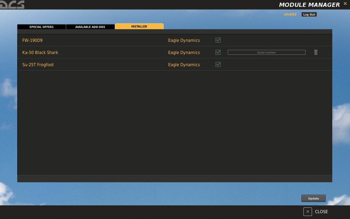Screen dimensions: 350x219
Task: Select the FW-190D9 module name
Action: 32,40
